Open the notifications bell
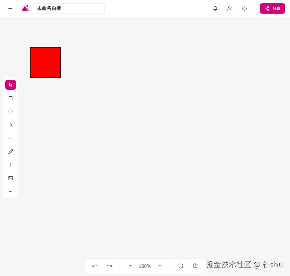290x276 pixels. (215, 8)
